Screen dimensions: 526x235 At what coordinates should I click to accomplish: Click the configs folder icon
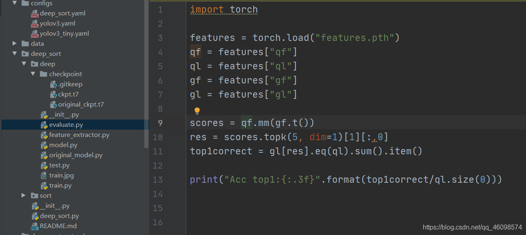25,3
